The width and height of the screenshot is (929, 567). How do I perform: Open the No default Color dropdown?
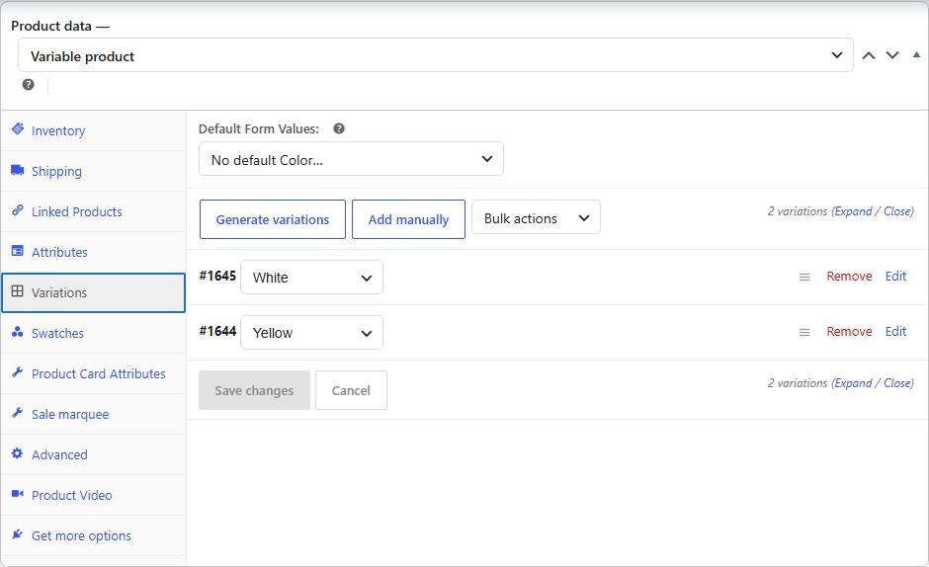(x=351, y=159)
